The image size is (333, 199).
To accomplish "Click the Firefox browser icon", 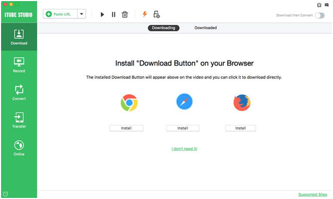I will [x=242, y=103].
